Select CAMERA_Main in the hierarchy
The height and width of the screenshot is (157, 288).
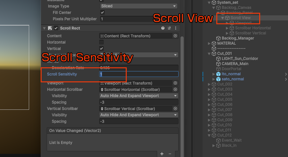point(235,64)
